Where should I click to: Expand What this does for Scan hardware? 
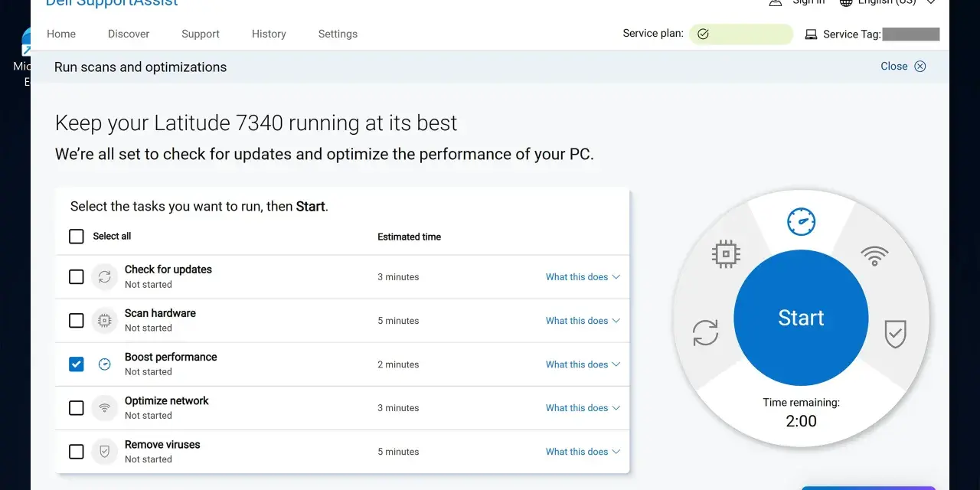point(583,321)
